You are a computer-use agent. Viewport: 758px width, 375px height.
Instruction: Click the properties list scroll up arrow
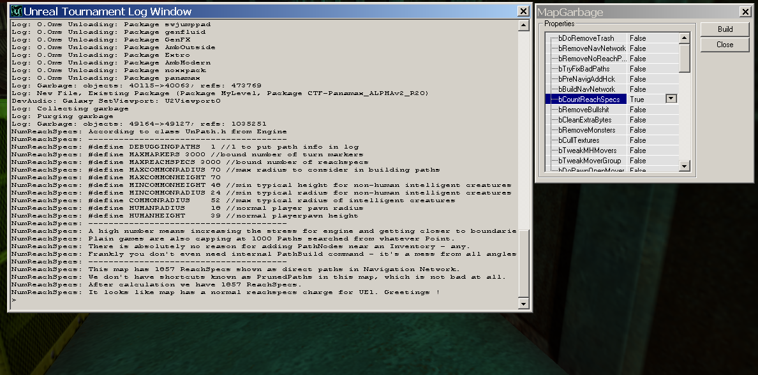pyautogui.click(x=684, y=38)
